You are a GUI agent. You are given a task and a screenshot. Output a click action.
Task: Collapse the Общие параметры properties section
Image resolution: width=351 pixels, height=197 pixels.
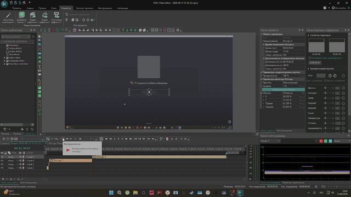261,34
